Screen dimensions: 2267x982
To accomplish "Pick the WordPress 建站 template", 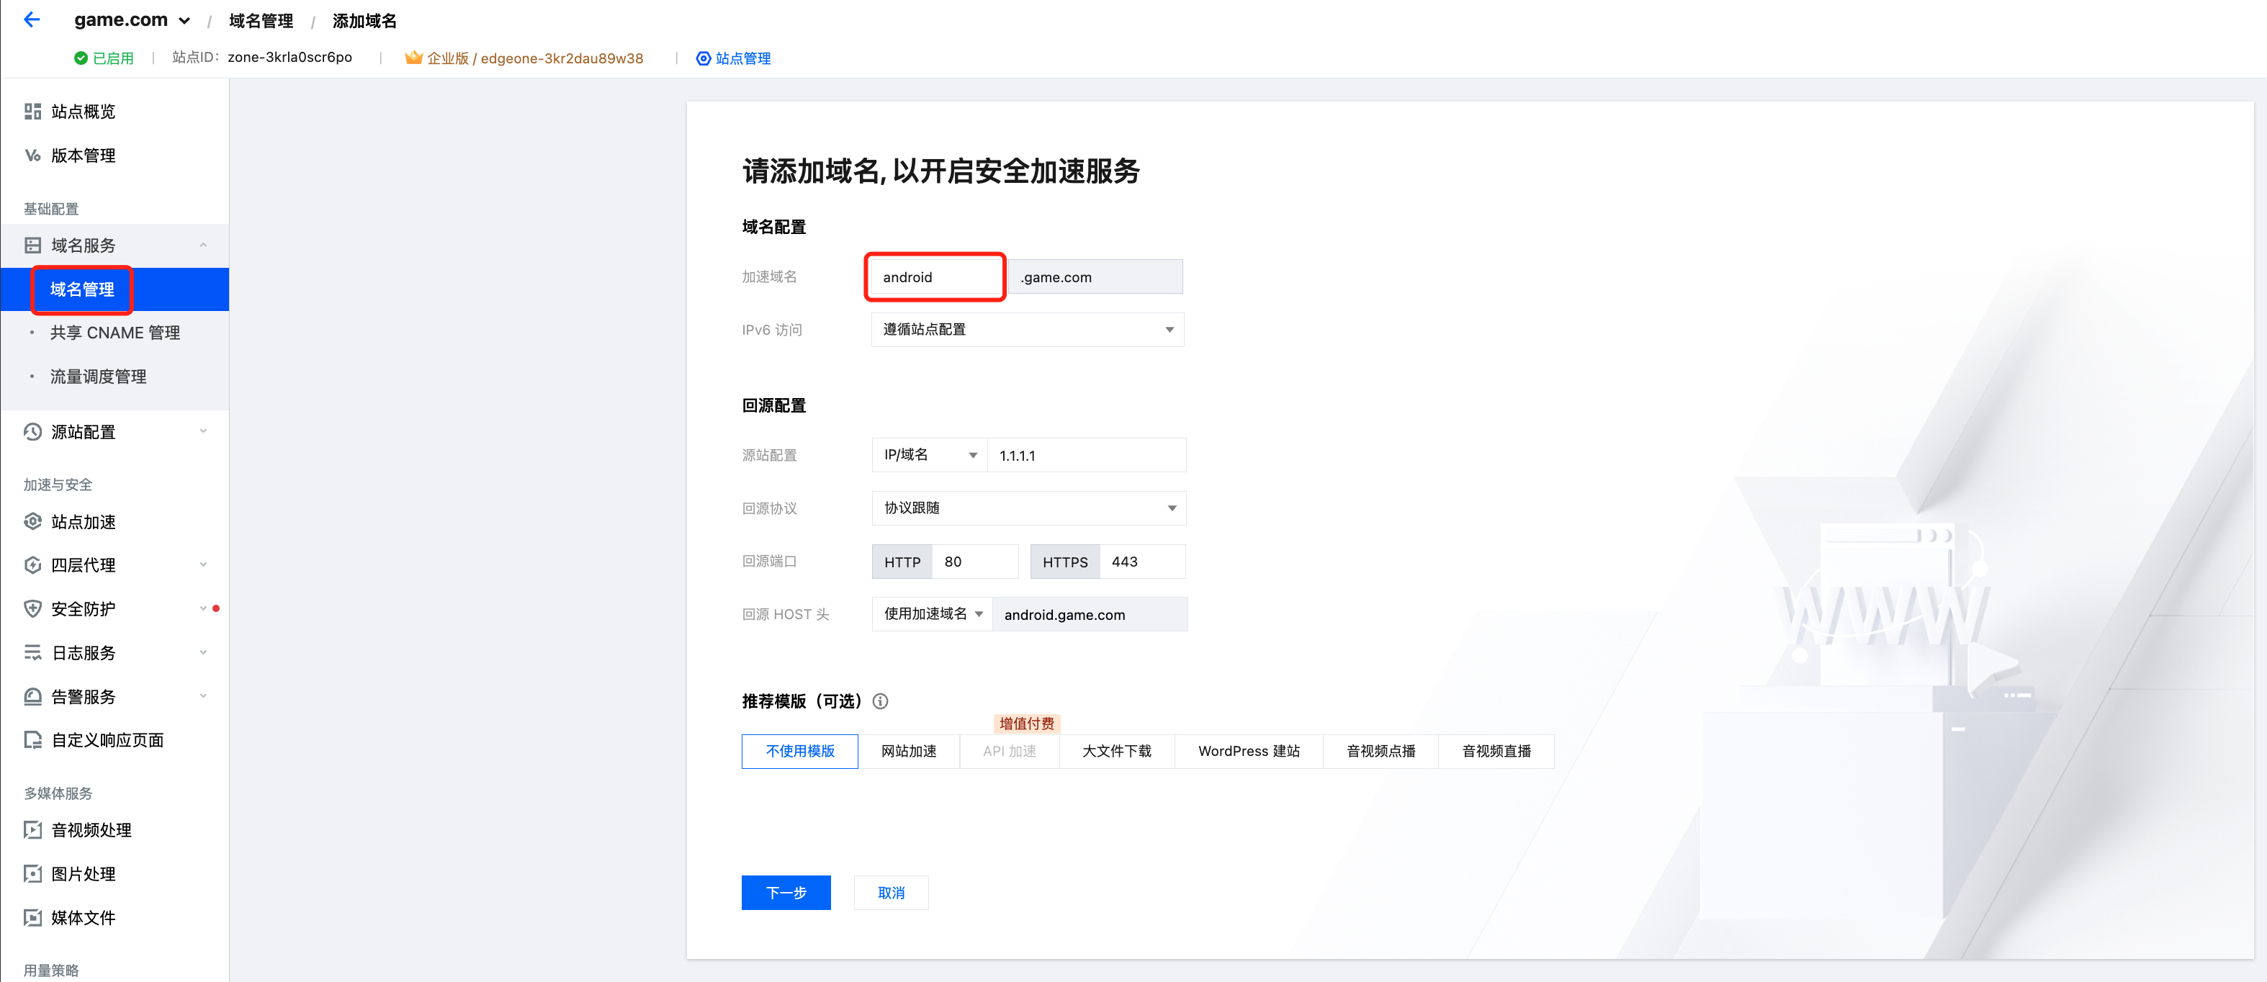I will 1248,752.
